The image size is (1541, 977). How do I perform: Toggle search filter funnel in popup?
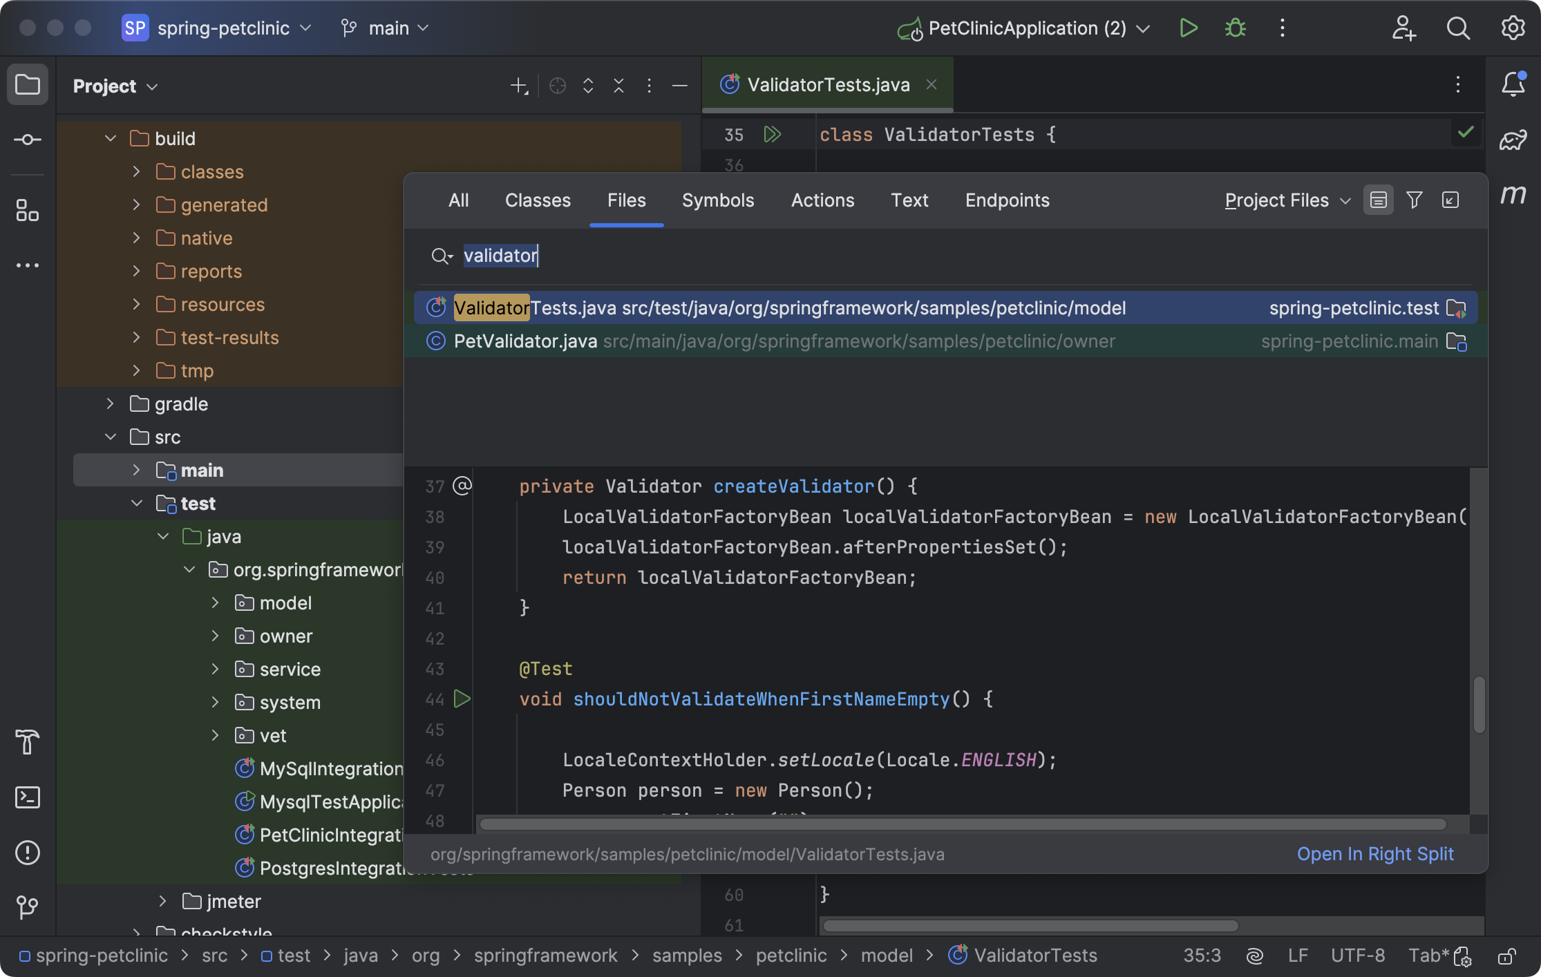[x=1414, y=200]
